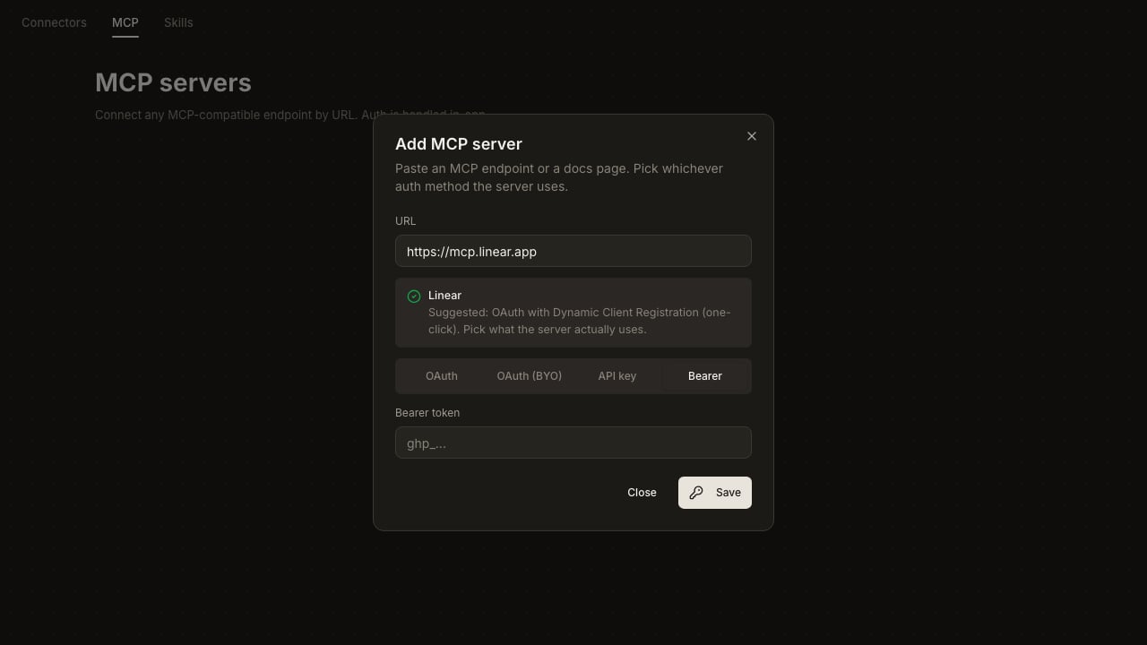
Task: Click the Add MCP server heading
Action: 459,144
